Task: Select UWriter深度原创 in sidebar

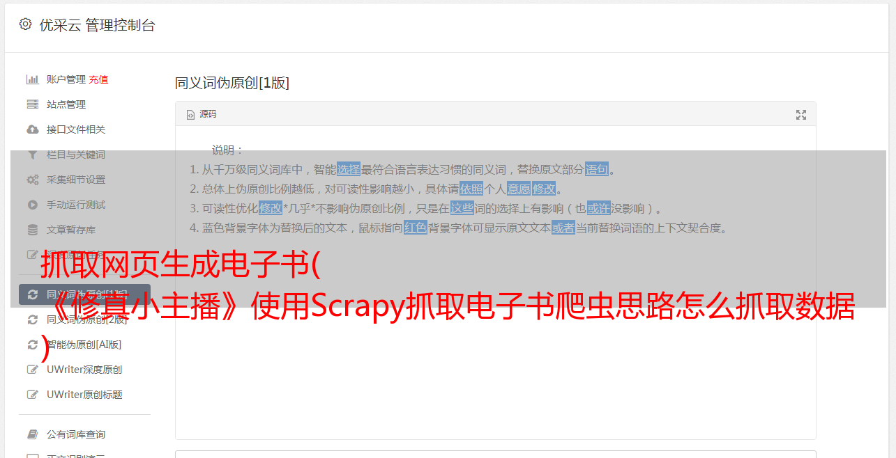Action: (84, 370)
